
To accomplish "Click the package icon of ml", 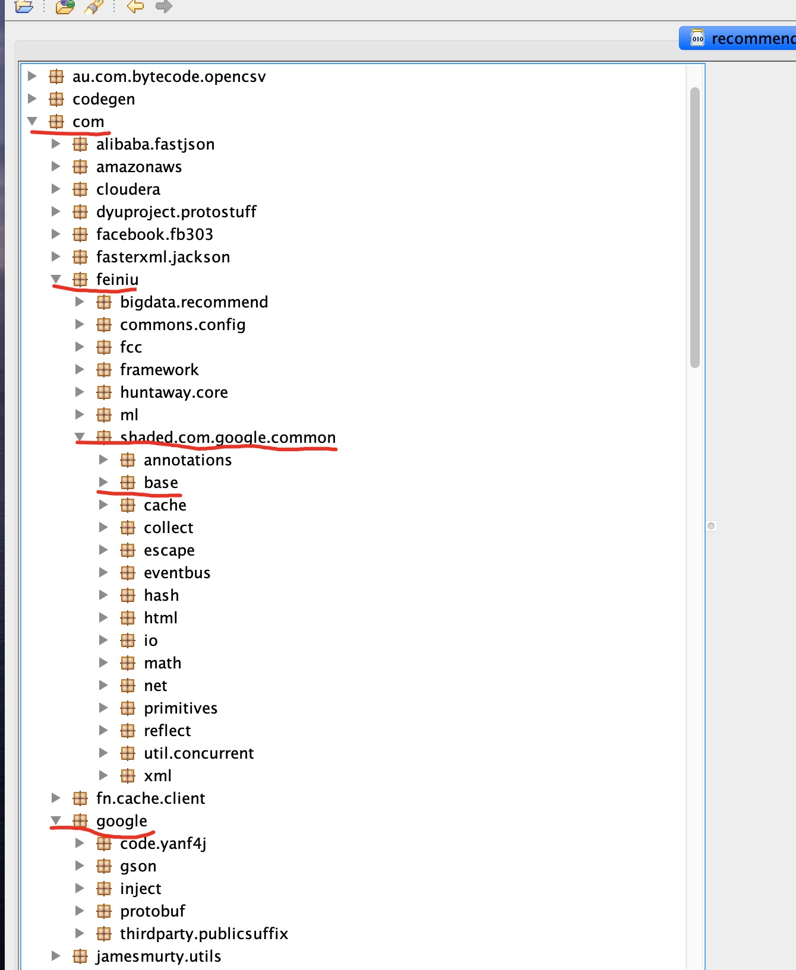I will coord(104,415).
